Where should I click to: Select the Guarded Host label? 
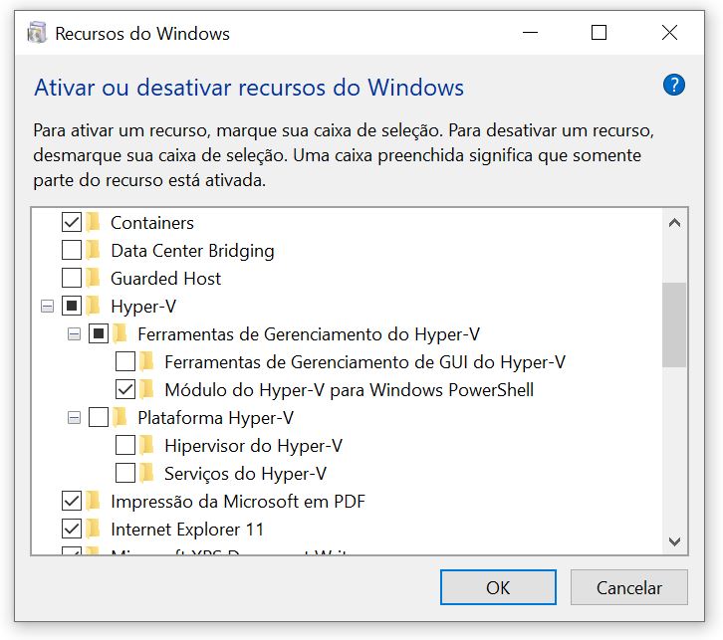[x=165, y=279]
